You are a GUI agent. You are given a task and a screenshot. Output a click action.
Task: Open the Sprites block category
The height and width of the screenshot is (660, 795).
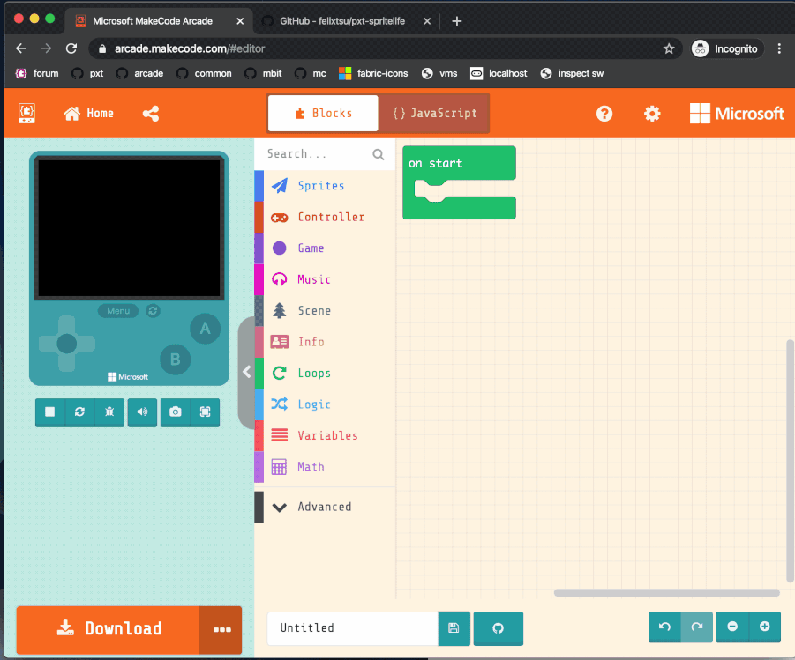coord(325,186)
